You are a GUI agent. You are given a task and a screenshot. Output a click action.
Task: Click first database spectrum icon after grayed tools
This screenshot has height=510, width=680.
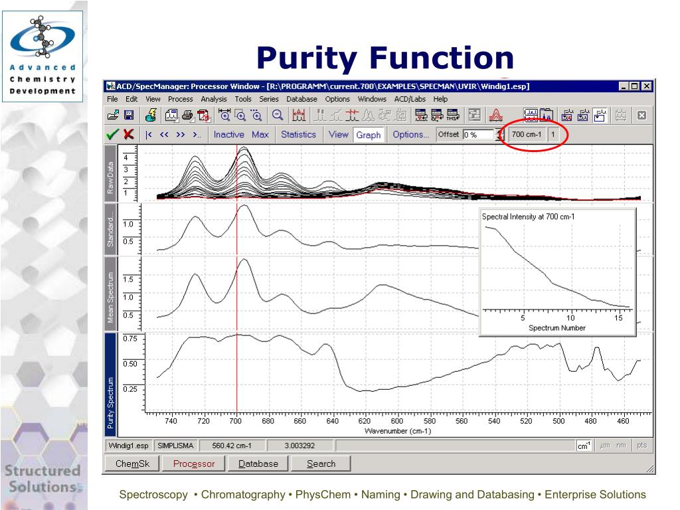click(420, 115)
